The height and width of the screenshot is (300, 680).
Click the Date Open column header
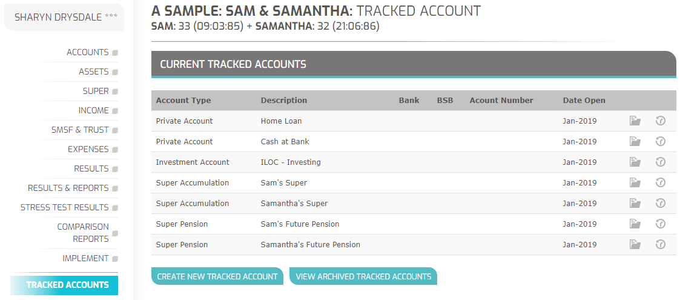click(584, 100)
